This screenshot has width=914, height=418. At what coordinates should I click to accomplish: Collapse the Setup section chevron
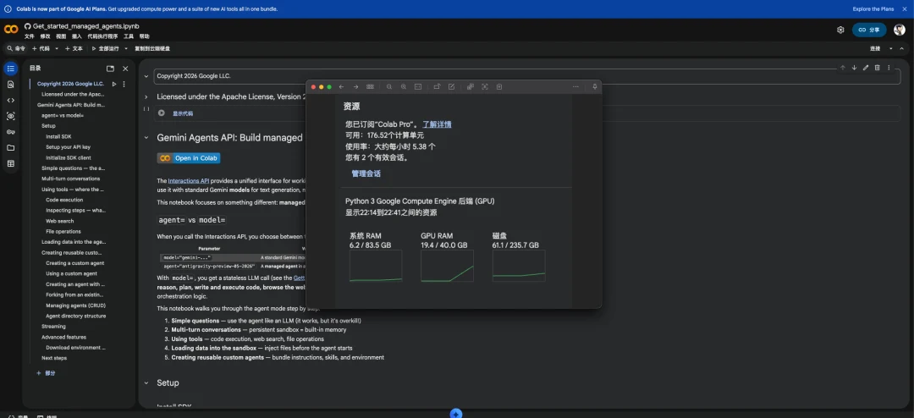click(x=146, y=383)
